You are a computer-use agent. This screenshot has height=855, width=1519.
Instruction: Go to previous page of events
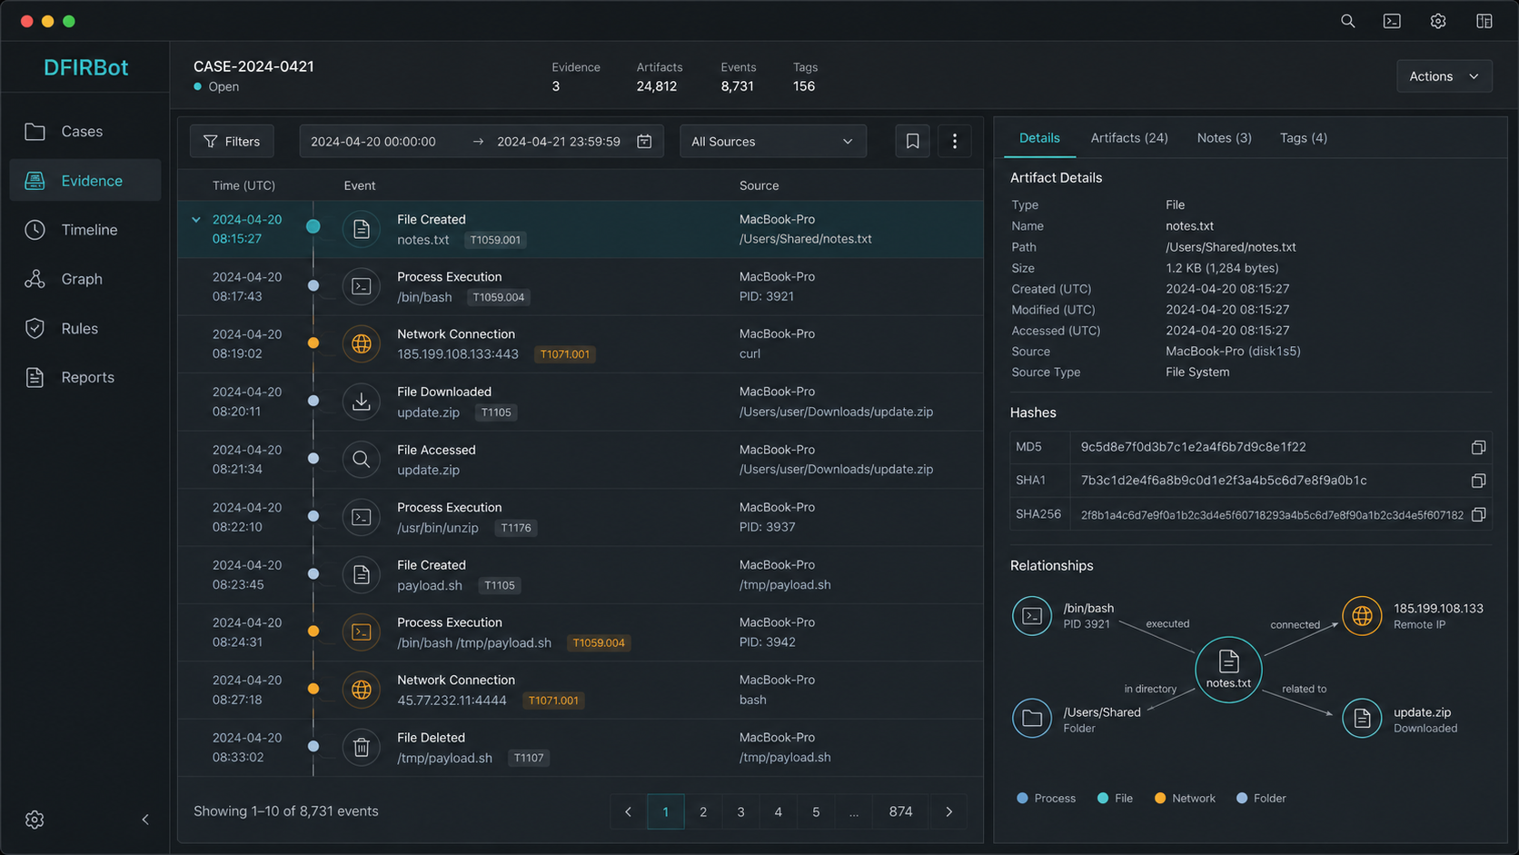click(628, 811)
